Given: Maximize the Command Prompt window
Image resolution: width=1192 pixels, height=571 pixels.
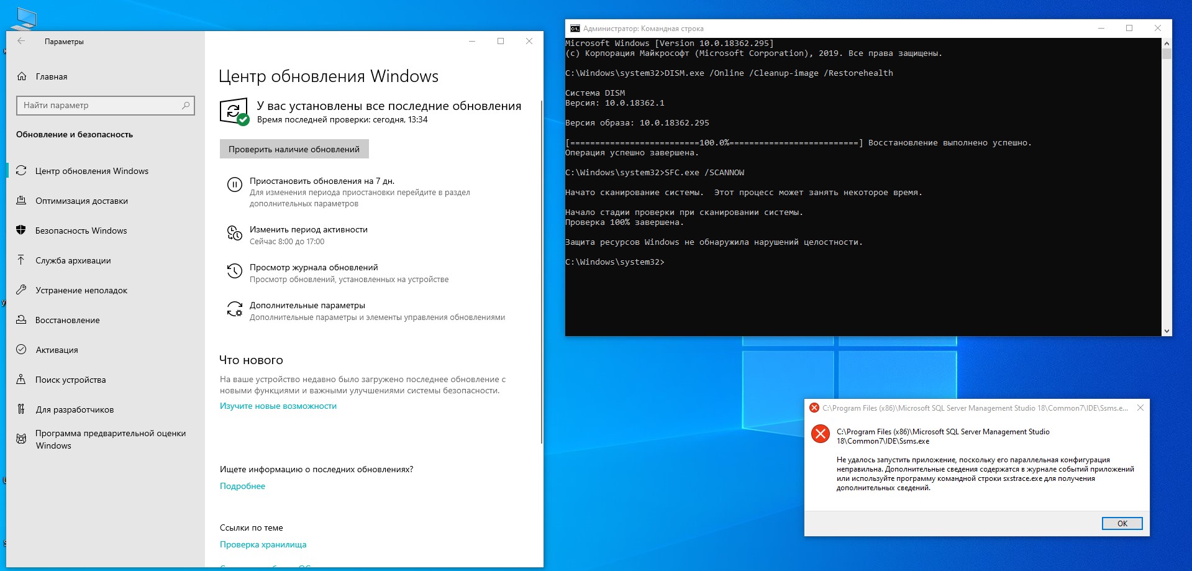Looking at the screenshot, I should (1129, 28).
